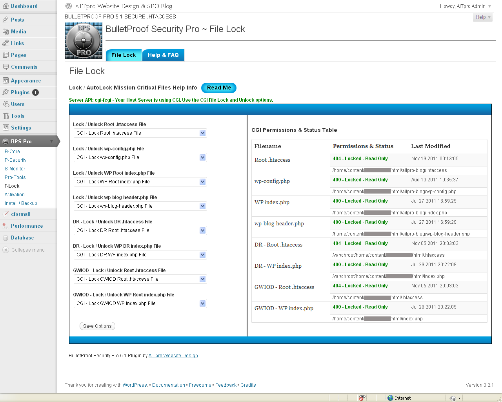Click the Version 3.2.1 footer text
502x402 pixels.
[480, 385]
